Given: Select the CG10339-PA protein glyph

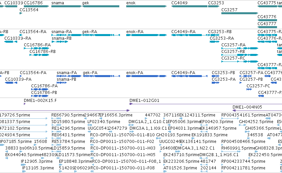Looking at the screenshot, I should point(11,83).
